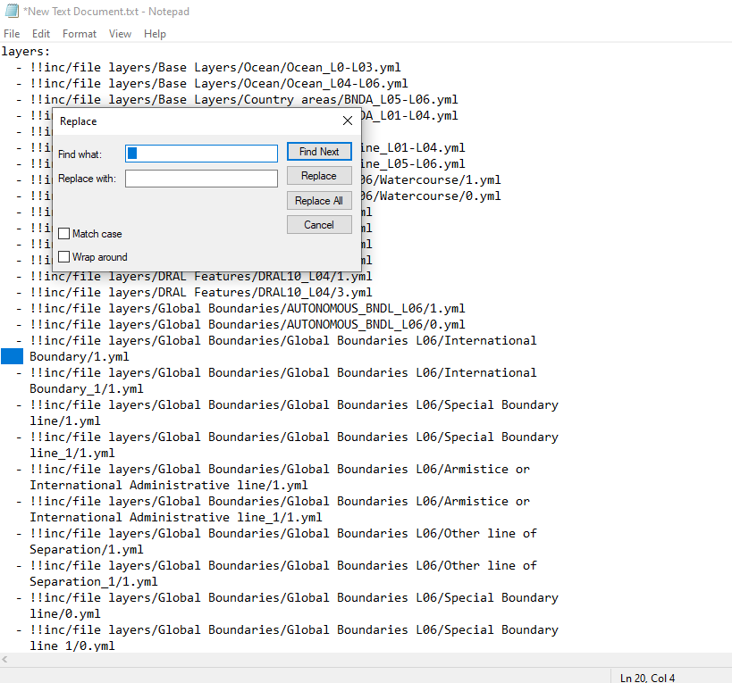Open the View menu

[x=120, y=34]
